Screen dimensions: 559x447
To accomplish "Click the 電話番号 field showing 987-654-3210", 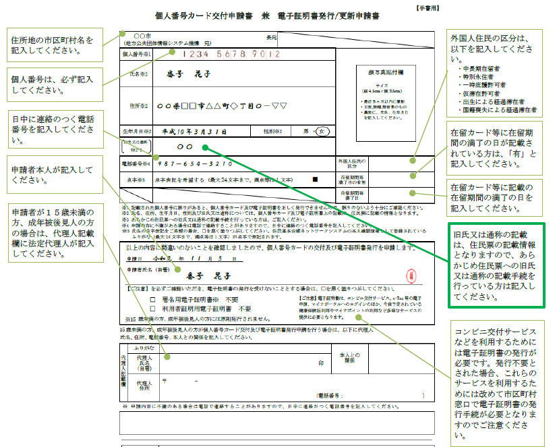I will point(244,164).
